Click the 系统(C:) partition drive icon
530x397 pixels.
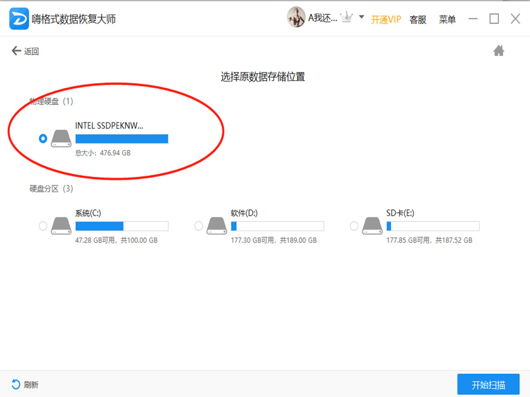click(61, 226)
